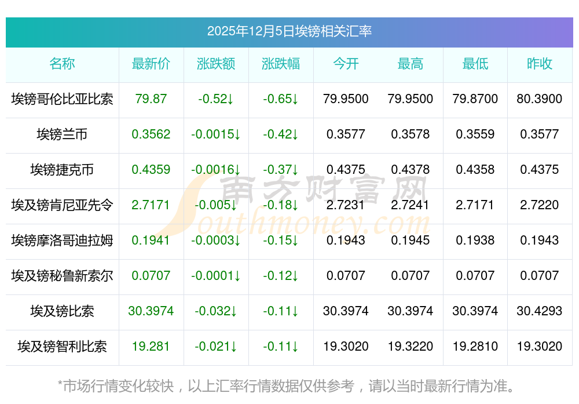Click 最高 value 19.3220
The height and width of the screenshot is (404, 579).
[x=411, y=347]
